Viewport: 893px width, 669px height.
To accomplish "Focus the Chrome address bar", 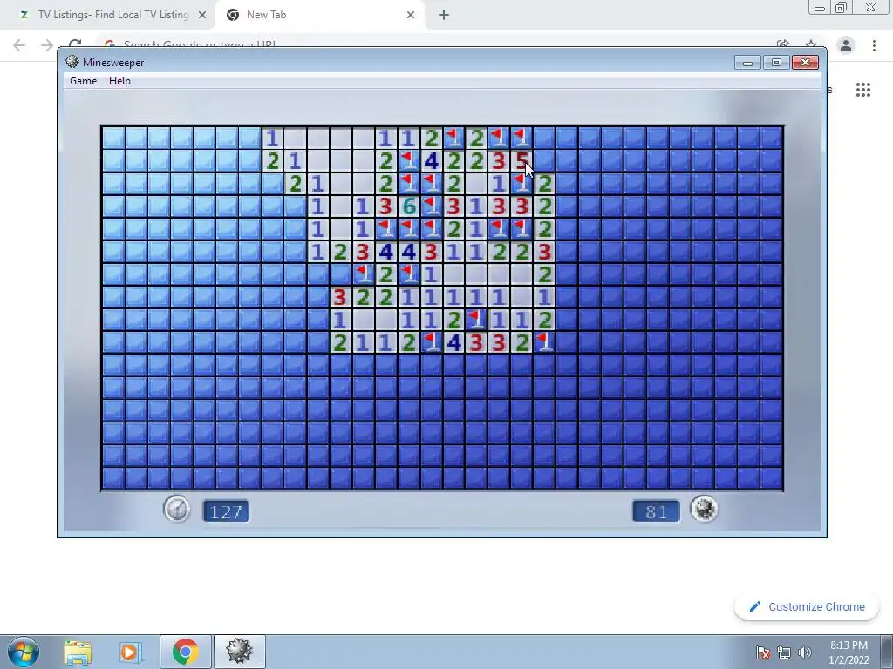I will click(433, 44).
